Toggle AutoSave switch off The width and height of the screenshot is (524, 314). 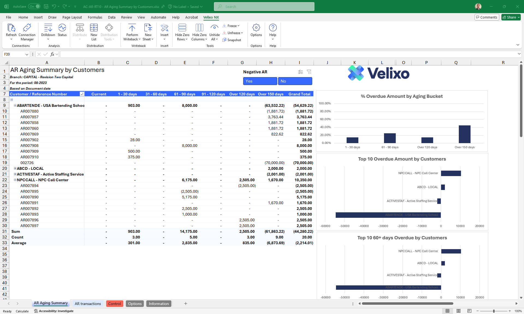[34, 7]
